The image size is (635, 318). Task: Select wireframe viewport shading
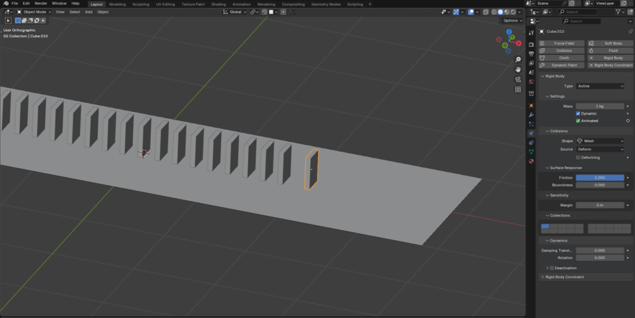pyautogui.click(x=494, y=12)
